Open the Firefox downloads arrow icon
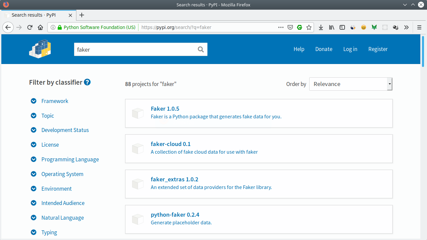Image resolution: width=427 pixels, height=240 pixels. tap(321, 27)
